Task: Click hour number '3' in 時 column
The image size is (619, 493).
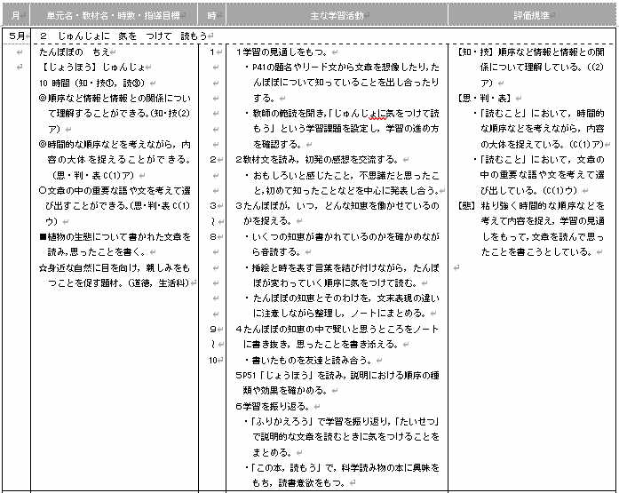Action: (212, 206)
